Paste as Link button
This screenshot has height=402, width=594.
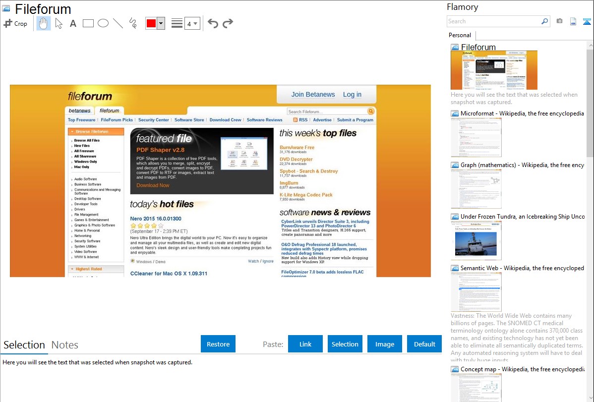pos(305,344)
